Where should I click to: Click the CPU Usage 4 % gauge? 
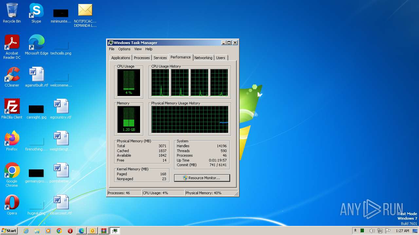point(129,83)
